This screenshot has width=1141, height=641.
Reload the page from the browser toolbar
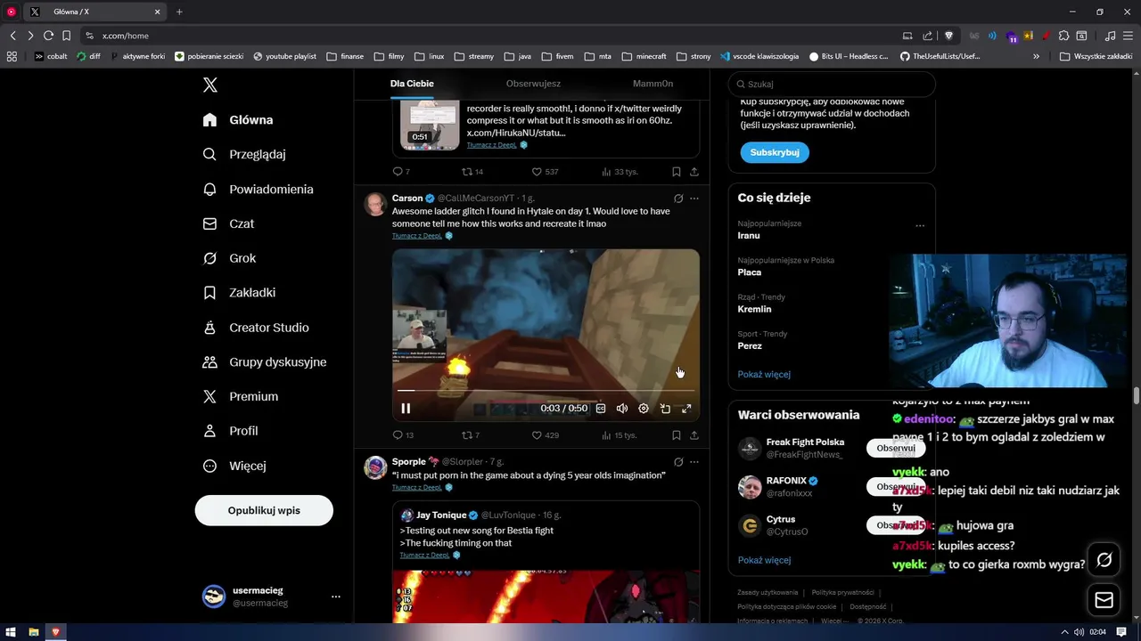click(48, 36)
